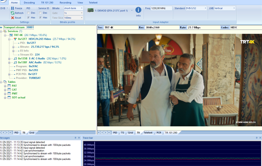Click the Freq 1230,00 MHz field
The image size is (262, 166).
[x=161, y=8]
